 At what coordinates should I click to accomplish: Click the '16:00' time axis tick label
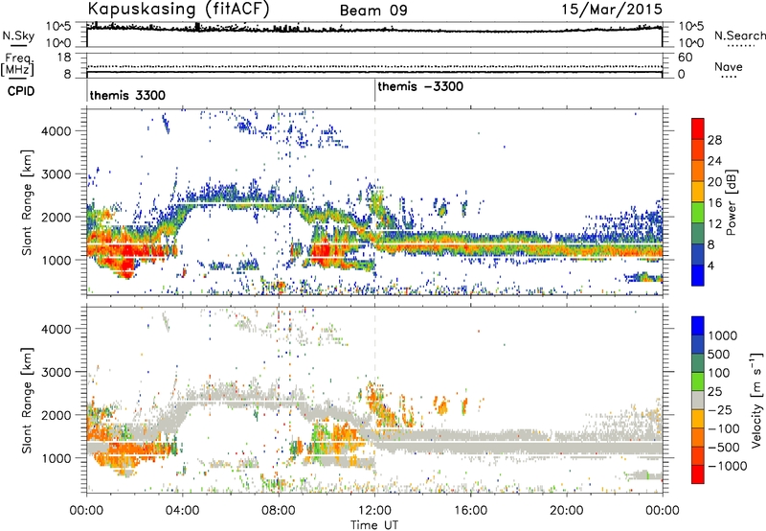coord(470,511)
